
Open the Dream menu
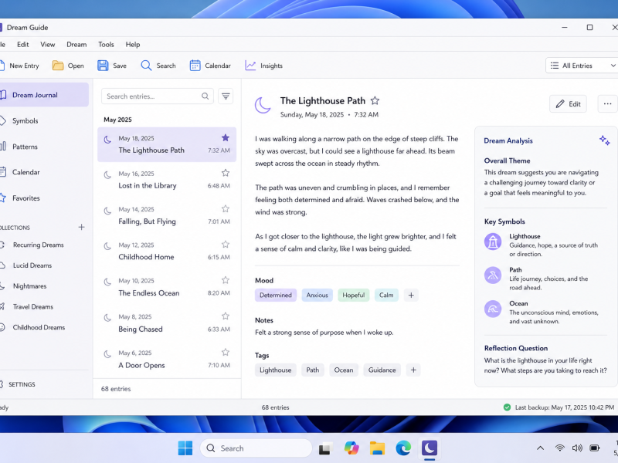tap(76, 45)
